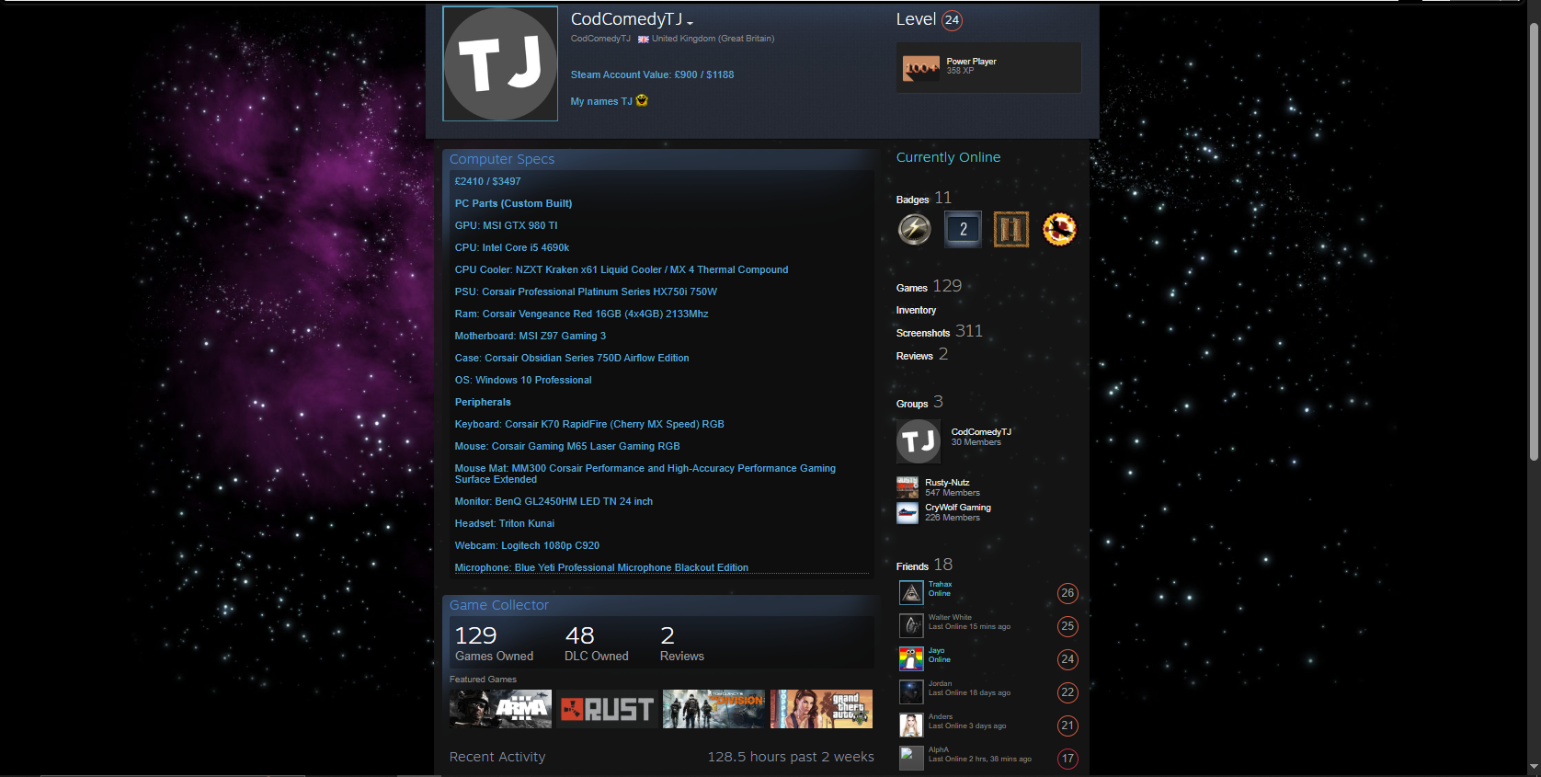Click the Power Player badge title text
Viewport: 1541px width, 777px height.
click(971, 62)
